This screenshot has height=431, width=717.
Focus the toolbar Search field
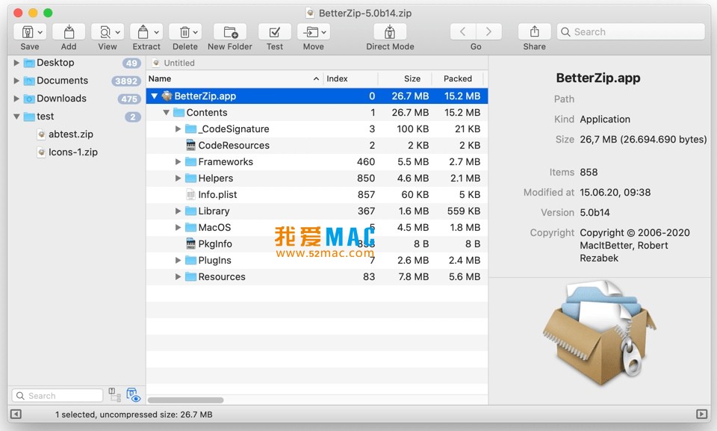click(x=631, y=31)
